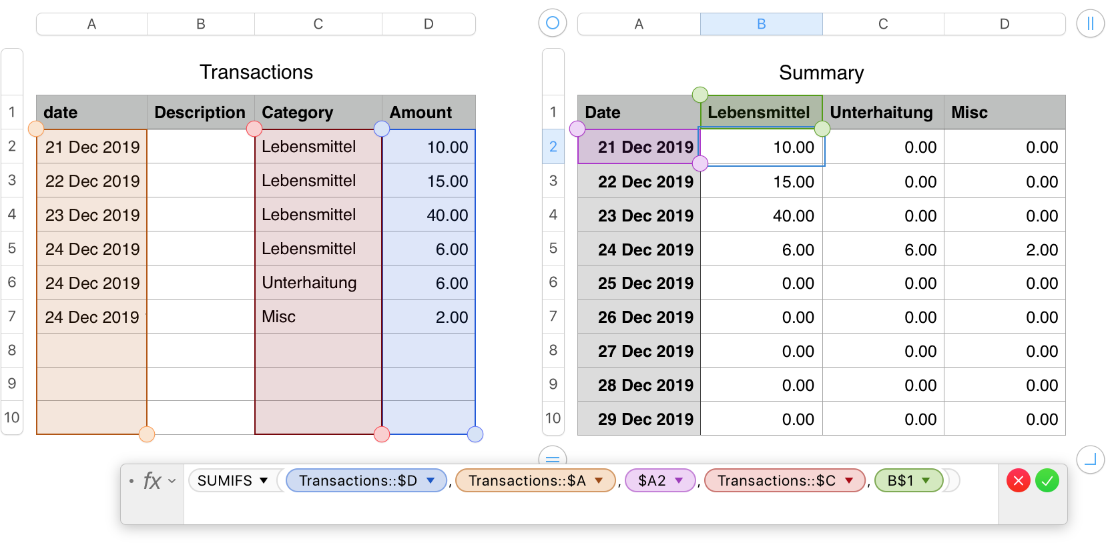Select row 5 number in the Summary table
The height and width of the screenshot is (551, 1120).
point(553,249)
